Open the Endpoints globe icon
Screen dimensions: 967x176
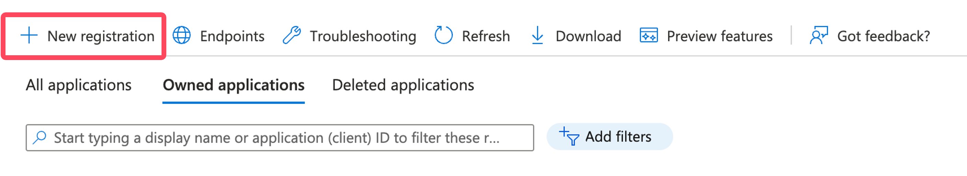(182, 36)
